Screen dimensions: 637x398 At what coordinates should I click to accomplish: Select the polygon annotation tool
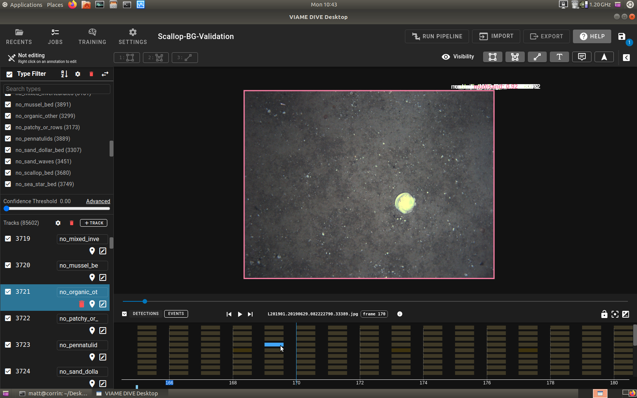(515, 57)
